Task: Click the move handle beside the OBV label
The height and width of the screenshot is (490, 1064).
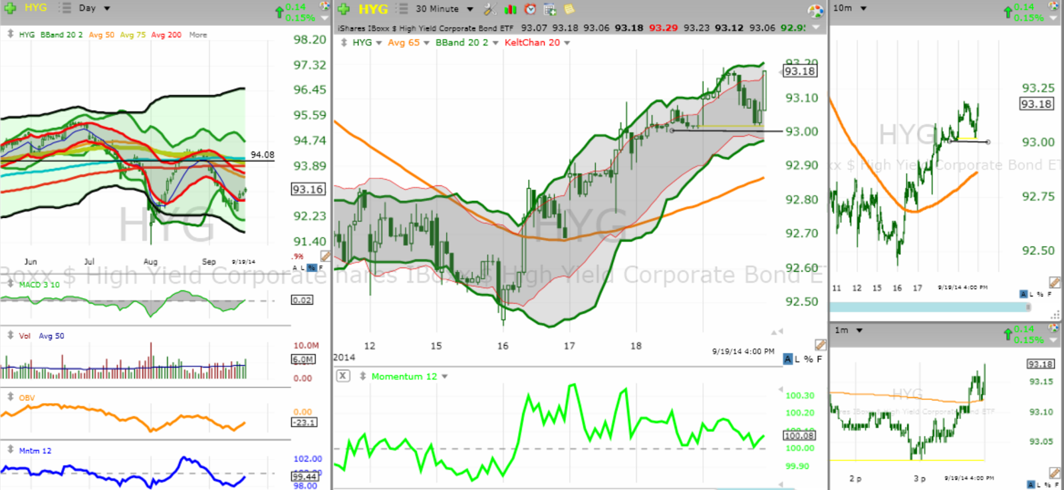Action: tap(11, 397)
